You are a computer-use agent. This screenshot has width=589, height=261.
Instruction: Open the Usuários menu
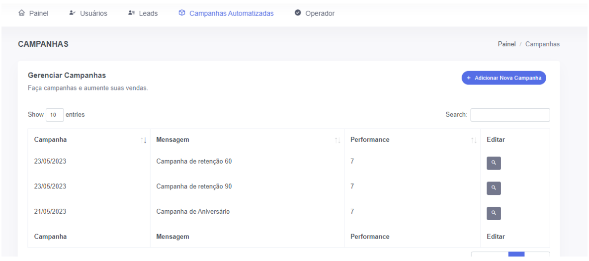(88, 13)
